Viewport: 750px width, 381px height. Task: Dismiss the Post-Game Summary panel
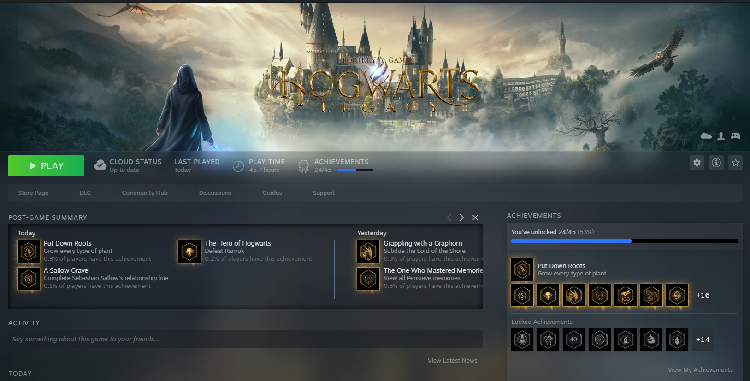pos(475,217)
